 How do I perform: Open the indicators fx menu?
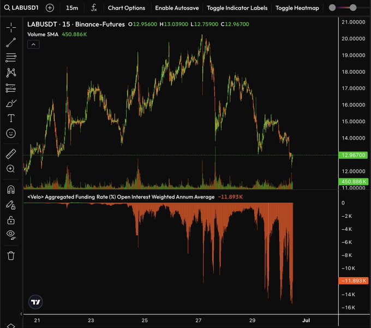click(94, 8)
